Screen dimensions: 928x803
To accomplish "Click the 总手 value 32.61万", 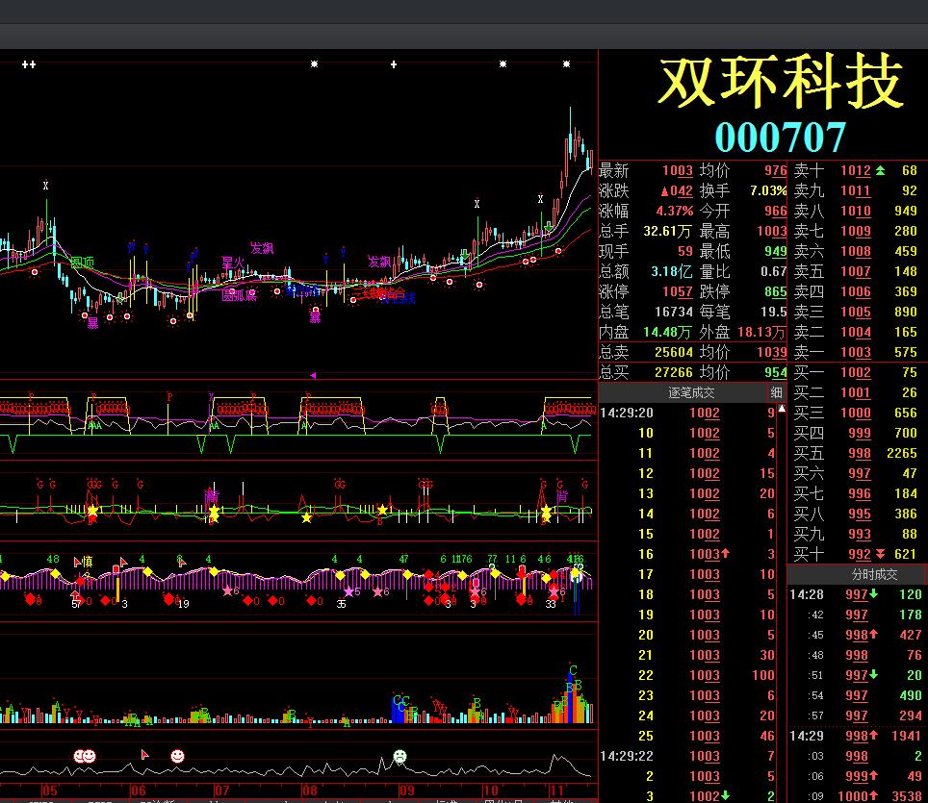I will pyautogui.click(x=667, y=231).
